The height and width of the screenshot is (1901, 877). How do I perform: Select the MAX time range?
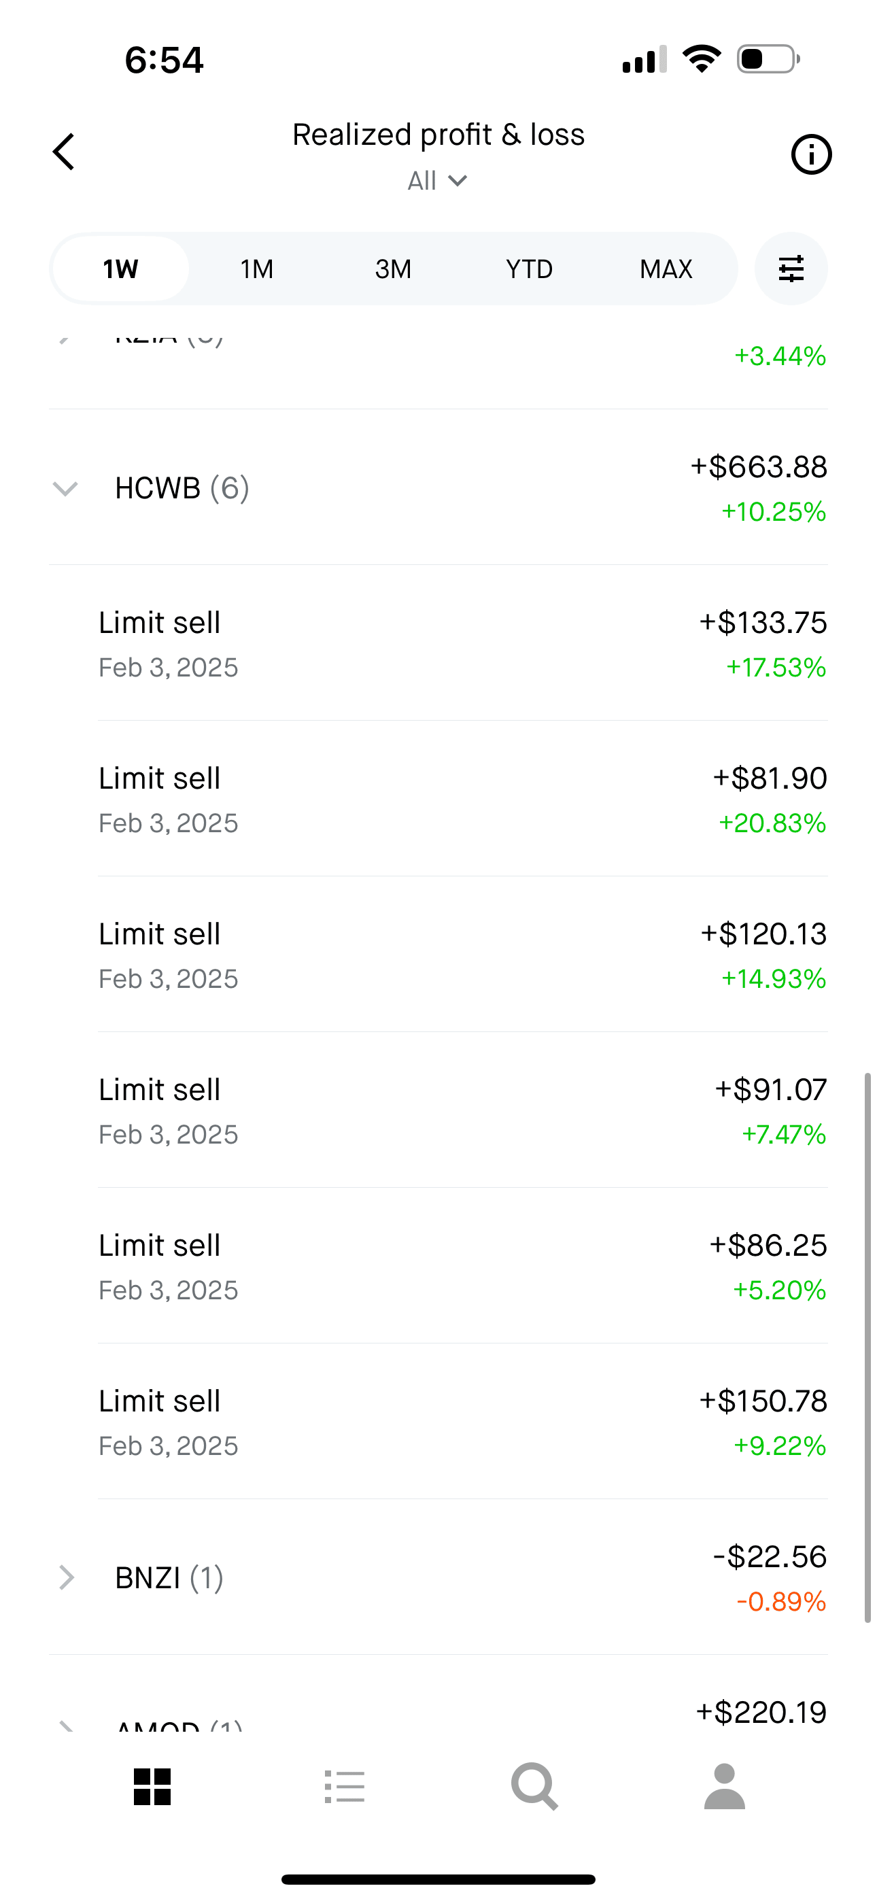tap(666, 269)
